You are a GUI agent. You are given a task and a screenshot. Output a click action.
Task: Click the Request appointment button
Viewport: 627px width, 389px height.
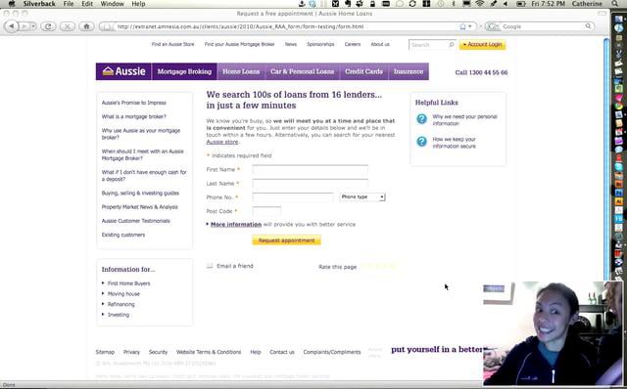click(x=286, y=240)
